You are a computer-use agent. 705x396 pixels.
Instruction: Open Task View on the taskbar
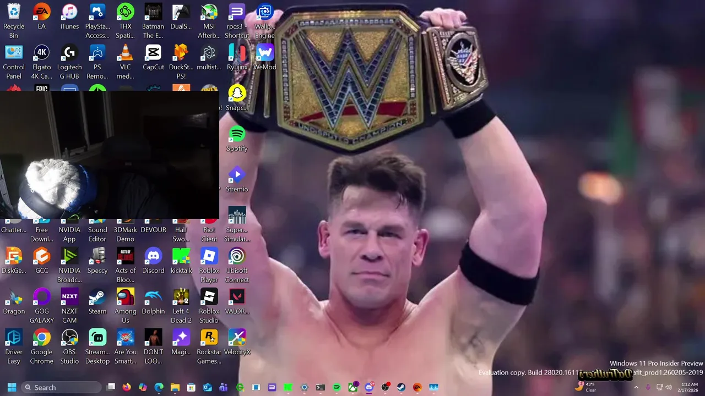click(111, 387)
